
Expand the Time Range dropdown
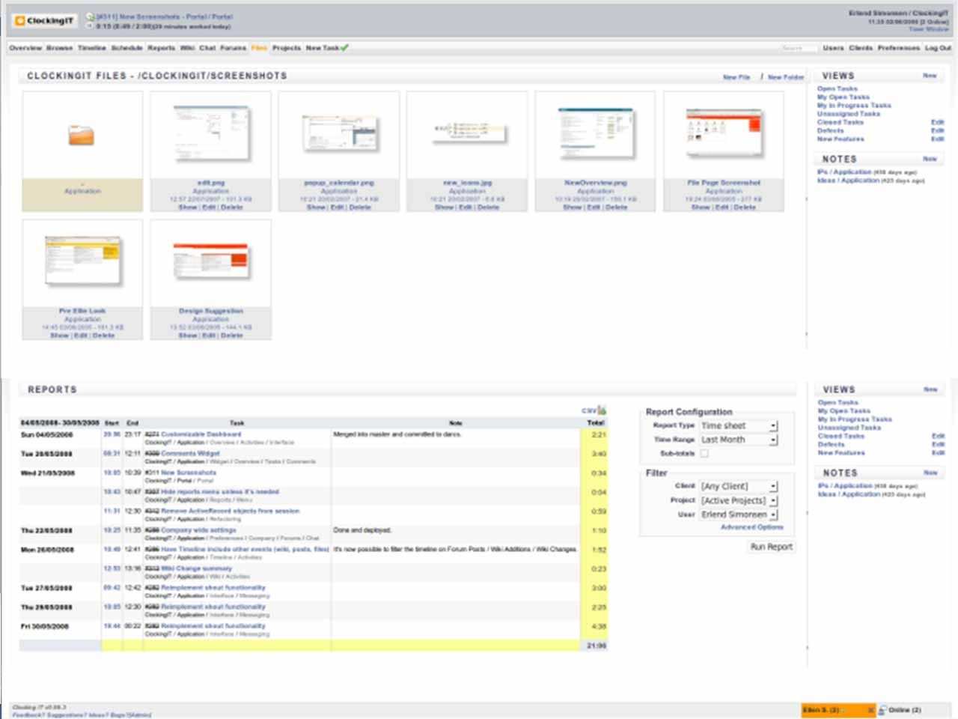coord(738,440)
